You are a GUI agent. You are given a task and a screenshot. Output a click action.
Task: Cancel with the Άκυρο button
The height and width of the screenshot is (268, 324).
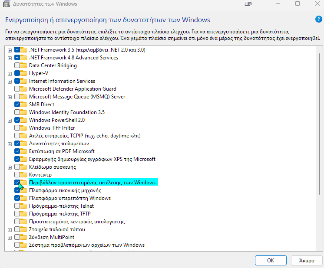pos(307,260)
